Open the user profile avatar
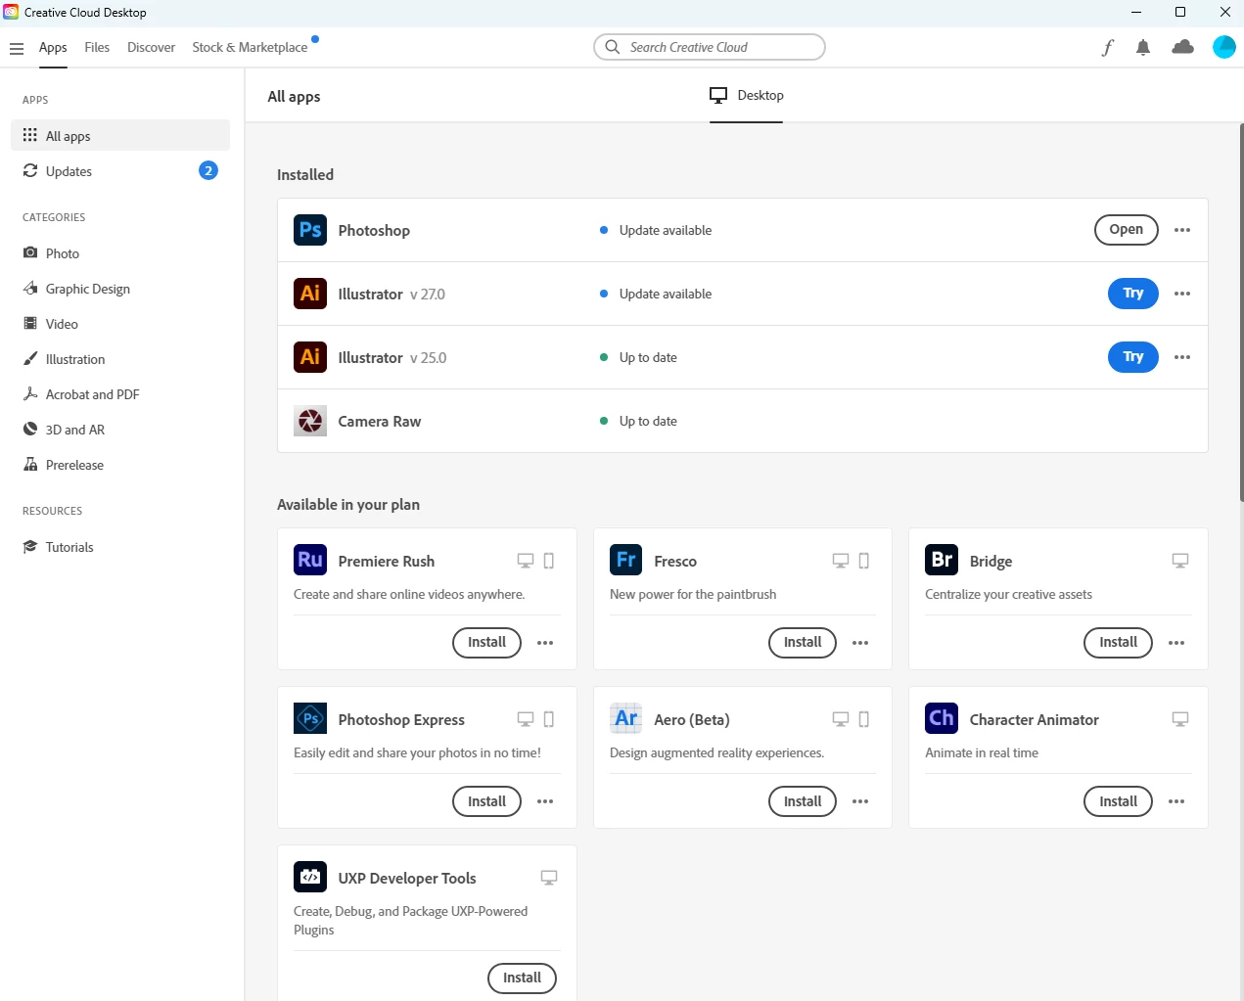Viewport: 1244px width, 1001px height. point(1223,47)
